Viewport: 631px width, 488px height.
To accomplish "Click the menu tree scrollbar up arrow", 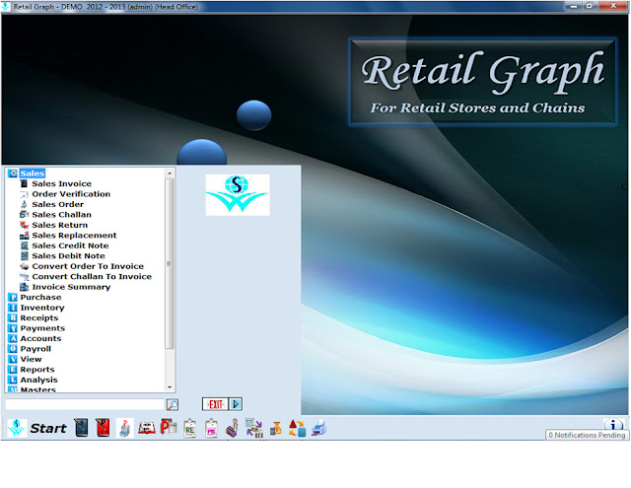I will coord(170,174).
